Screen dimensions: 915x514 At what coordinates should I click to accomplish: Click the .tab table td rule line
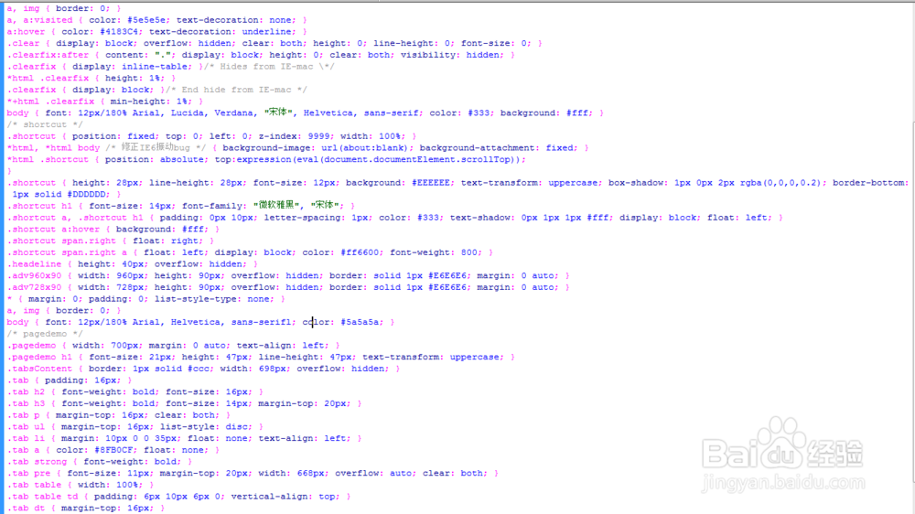[178, 497]
